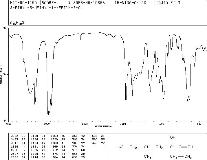Click the 3000 tick on the wavenumber axis

pos(47,124)
